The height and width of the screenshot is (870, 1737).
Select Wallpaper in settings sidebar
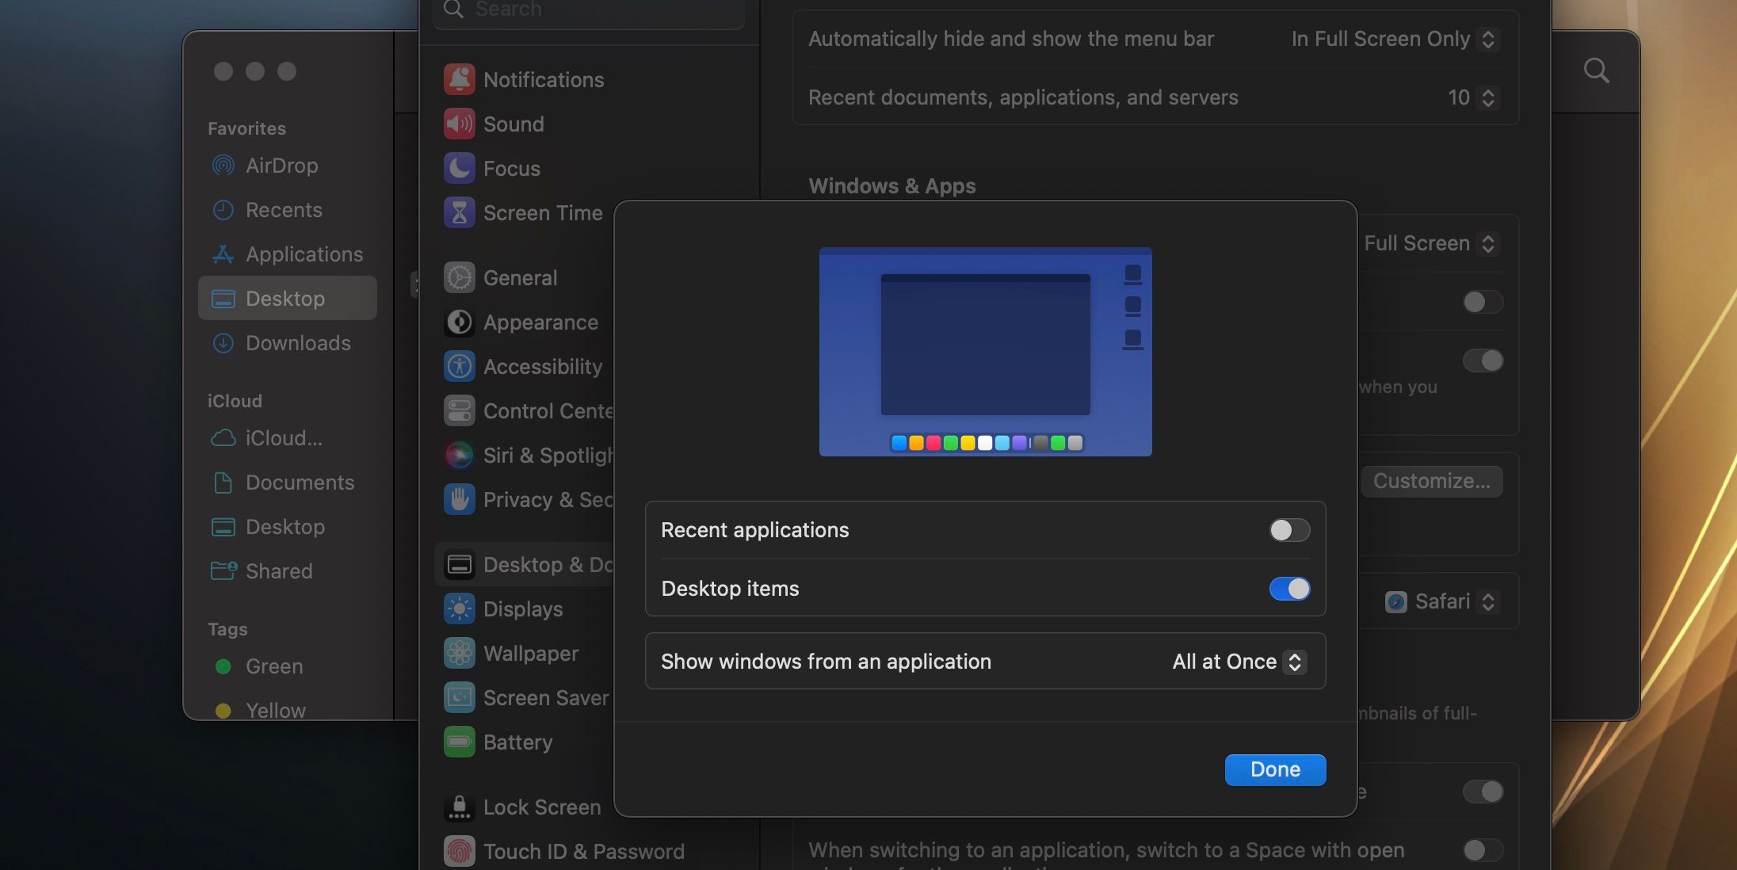point(530,653)
